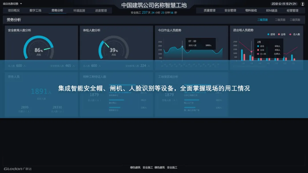Click the 劳务分析 section heading
Image resolution: width=308 pixels, height=173 pixels.
14,20
